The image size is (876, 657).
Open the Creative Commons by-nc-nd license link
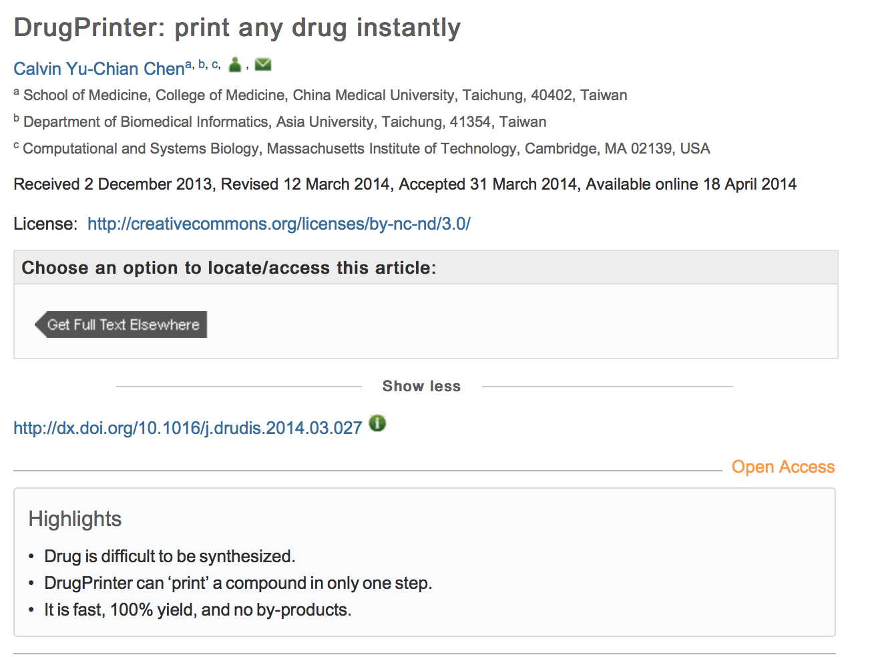click(x=278, y=224)
